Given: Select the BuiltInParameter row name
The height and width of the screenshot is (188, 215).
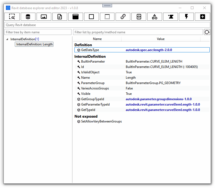Looking at the screenshot, I should tap(93, 62).
